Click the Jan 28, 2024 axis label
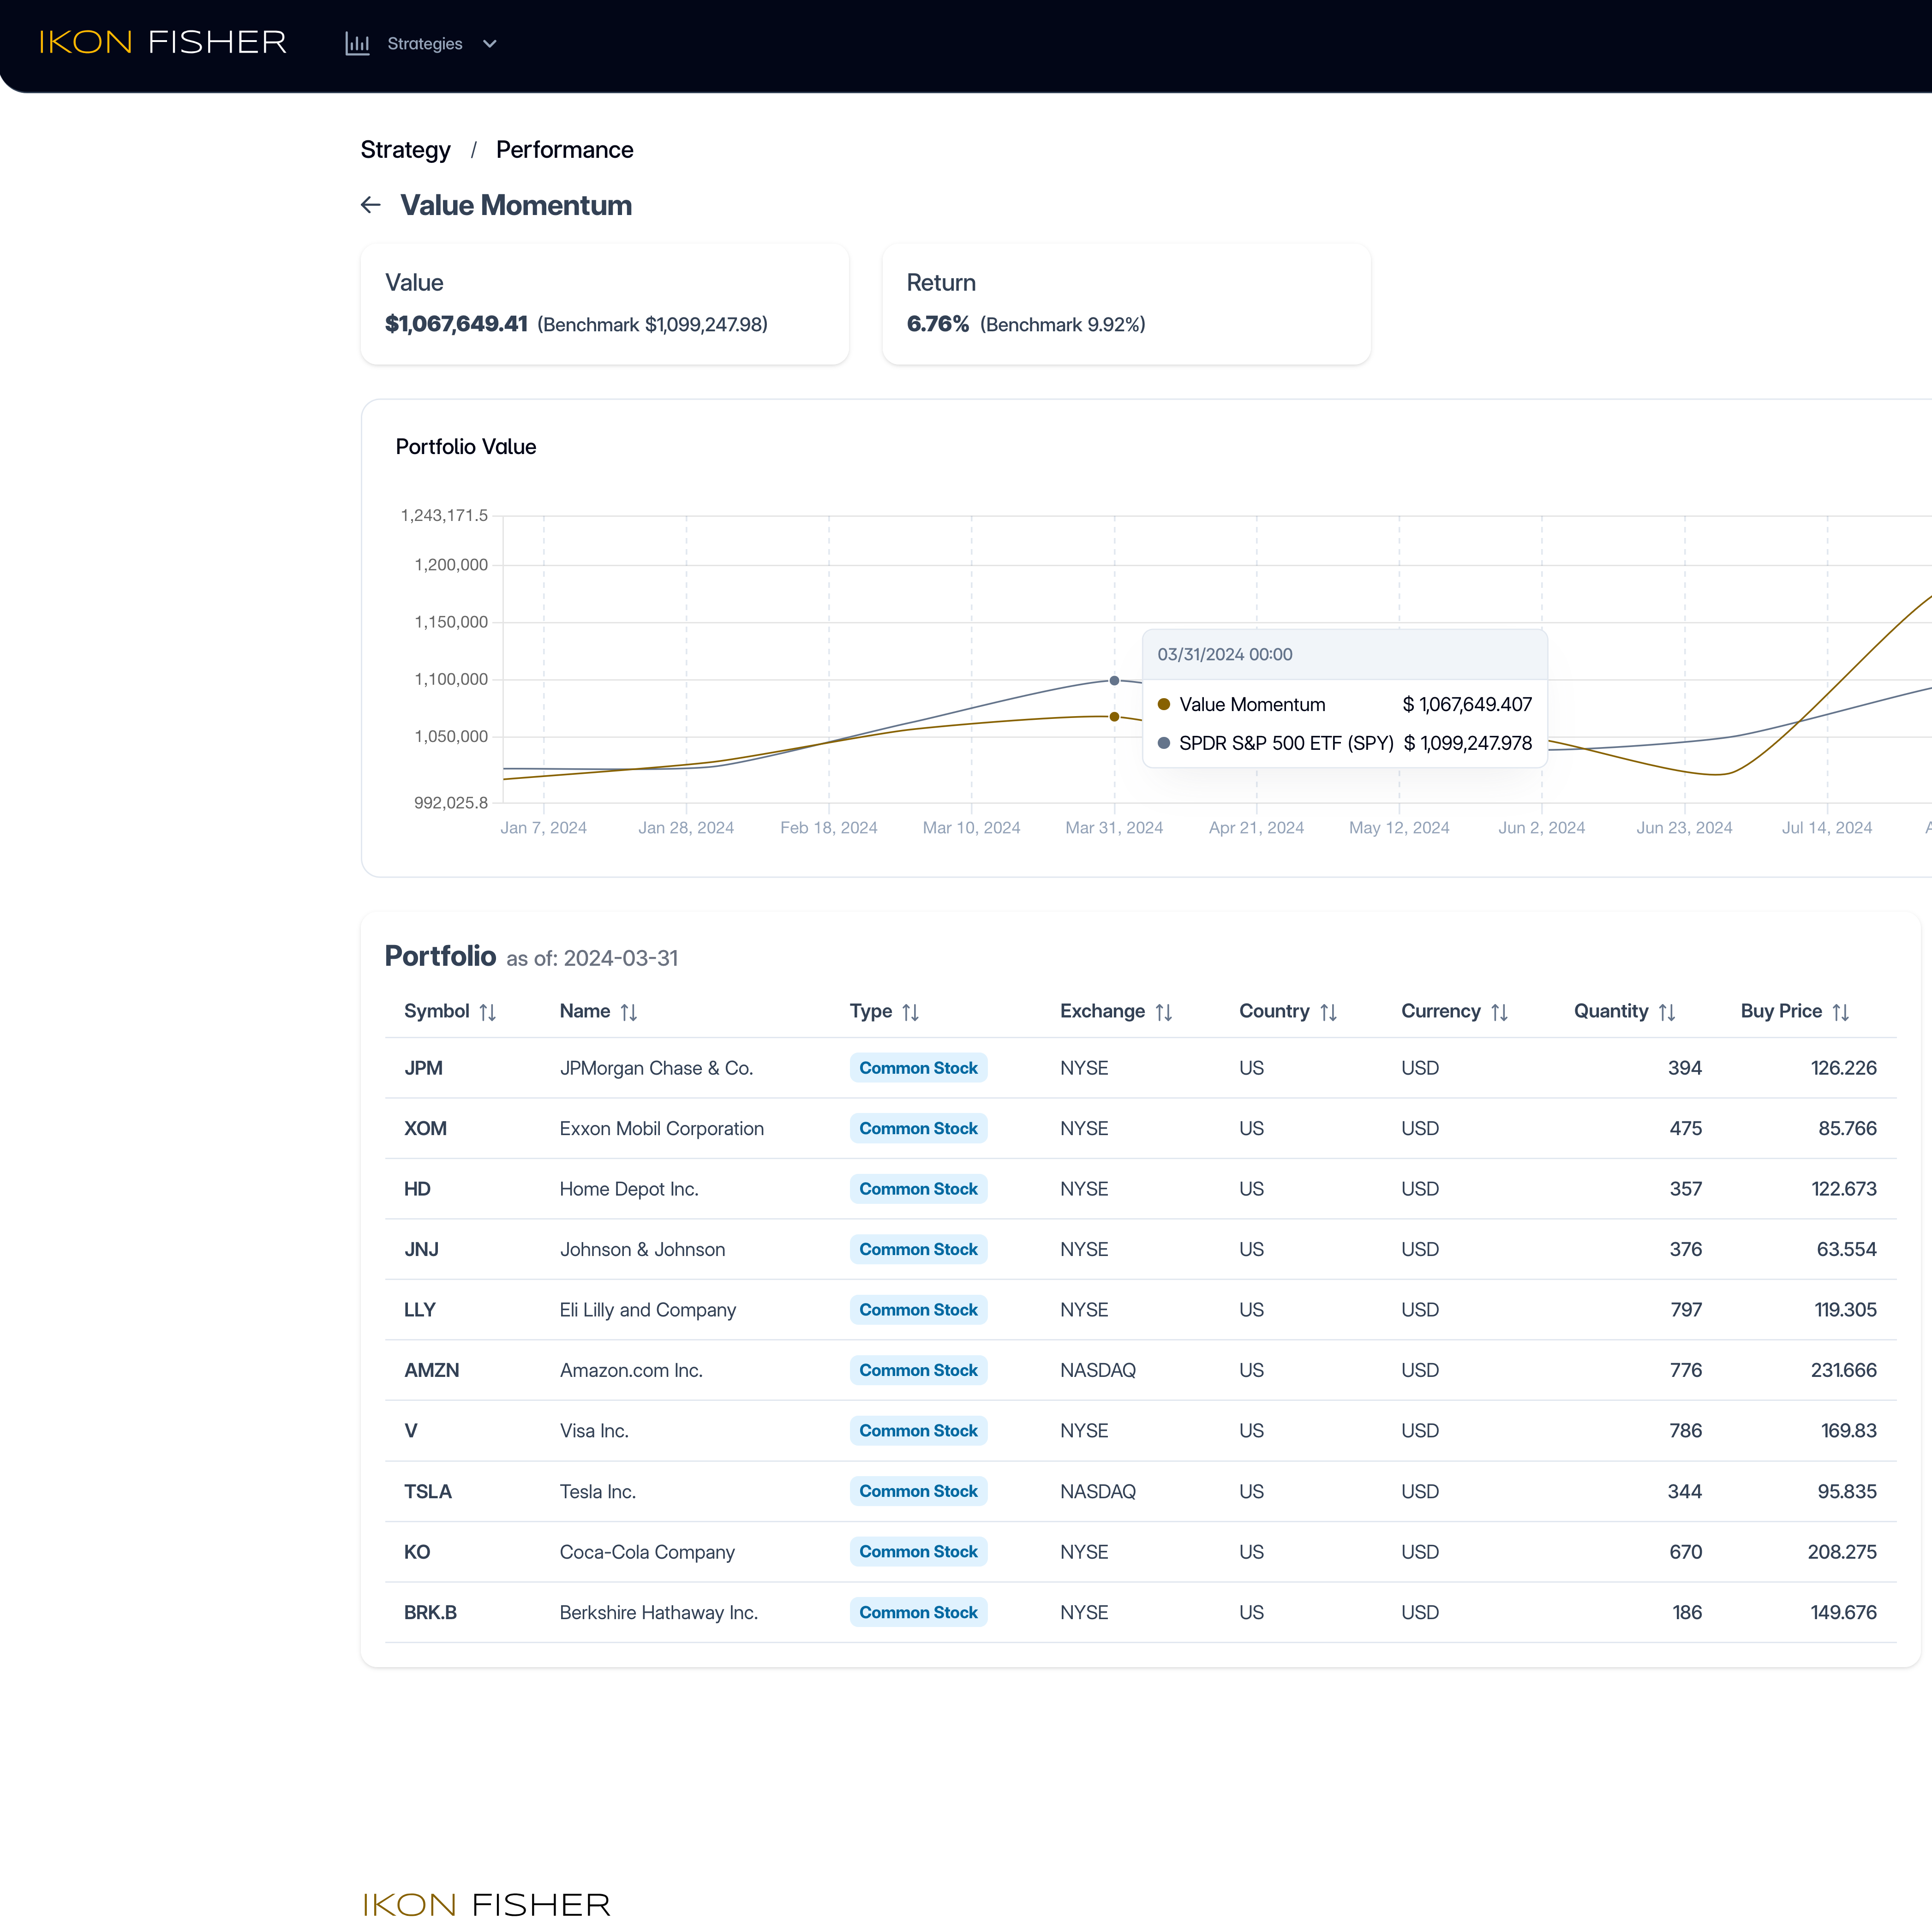 (686, 828)
